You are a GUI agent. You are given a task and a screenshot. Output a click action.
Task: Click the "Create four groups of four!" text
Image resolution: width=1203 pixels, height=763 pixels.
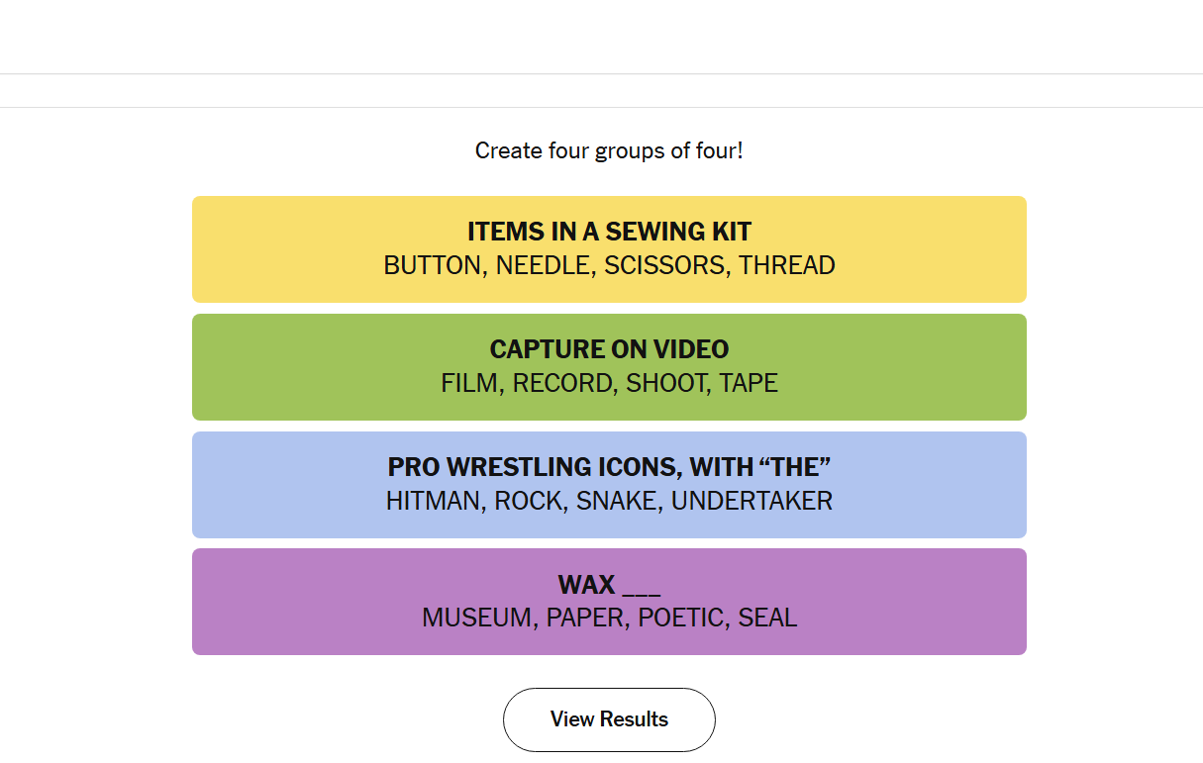tap(609, 151)
